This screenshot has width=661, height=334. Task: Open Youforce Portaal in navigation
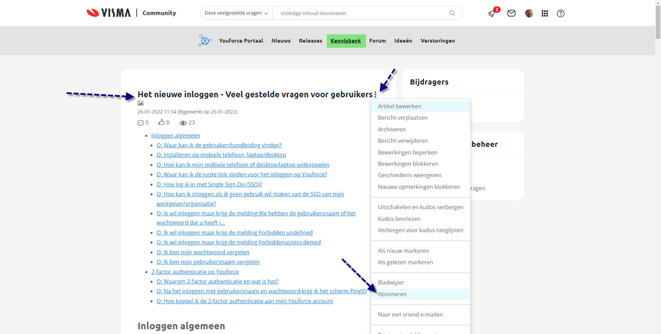(x=241, y=41)
